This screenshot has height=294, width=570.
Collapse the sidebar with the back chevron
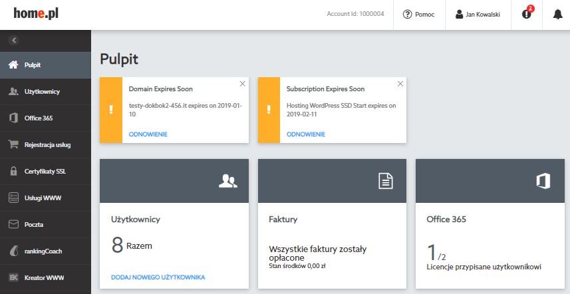point(14,41)
